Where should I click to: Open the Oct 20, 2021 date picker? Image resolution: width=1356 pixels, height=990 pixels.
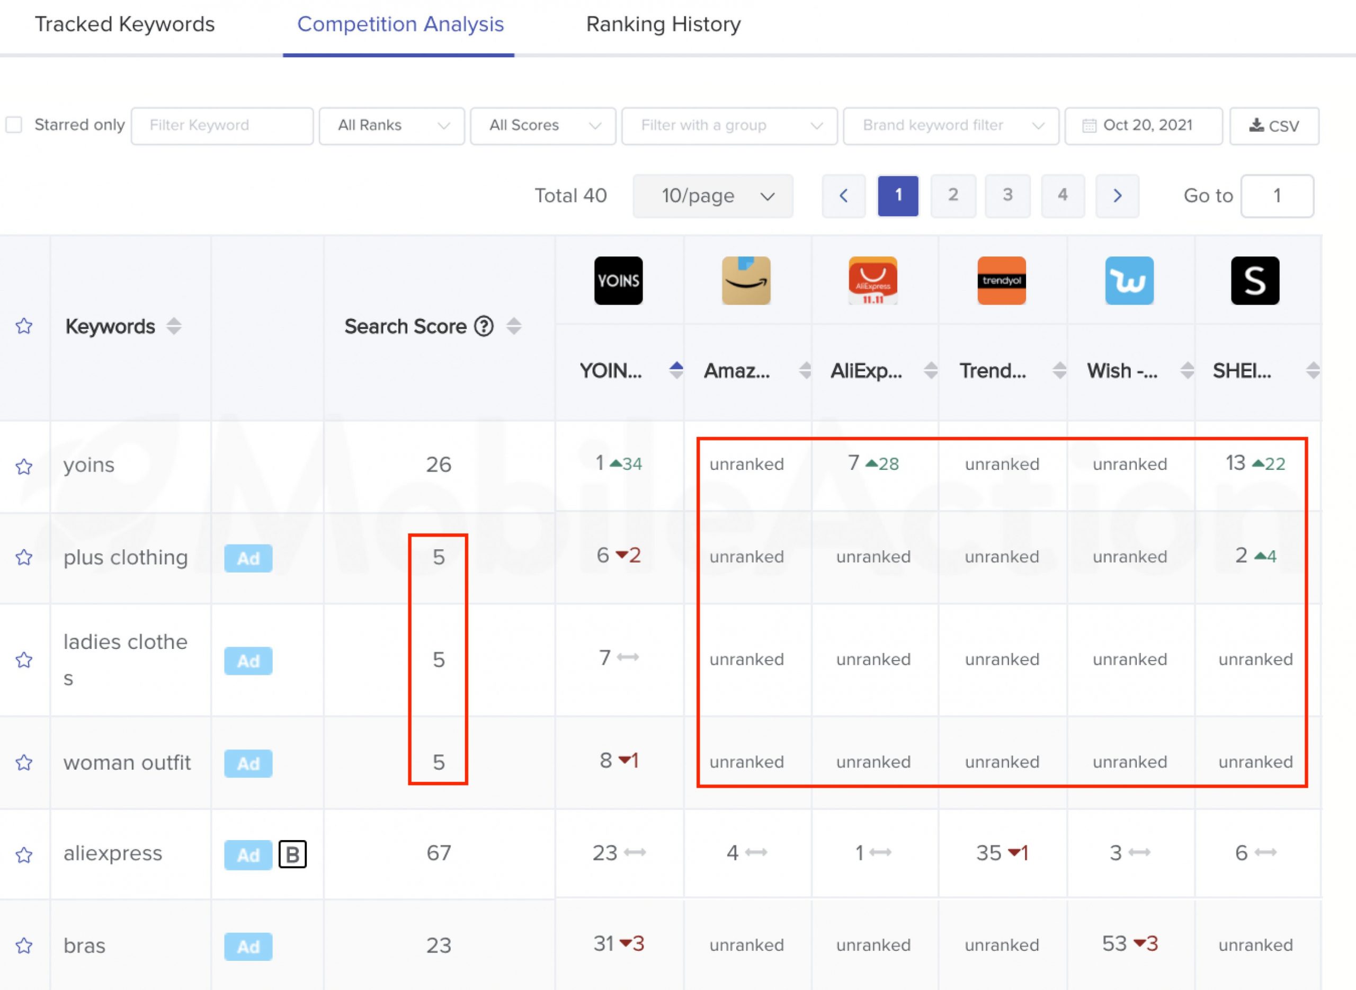[x=1143, y=126]
